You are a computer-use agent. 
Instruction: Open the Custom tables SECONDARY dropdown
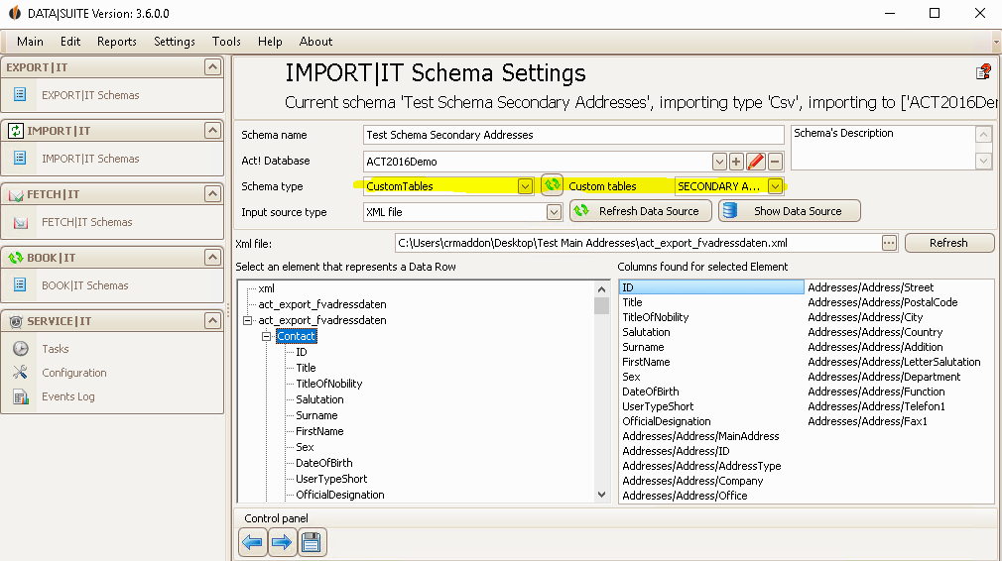[x=775, y=186]
